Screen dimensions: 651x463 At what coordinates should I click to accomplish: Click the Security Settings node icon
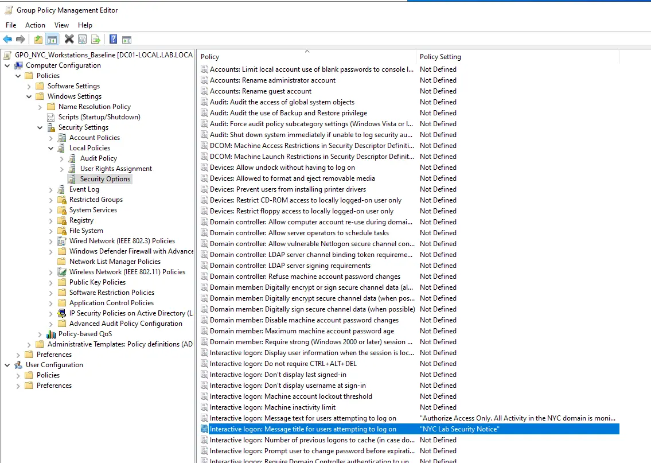point(51,127)
